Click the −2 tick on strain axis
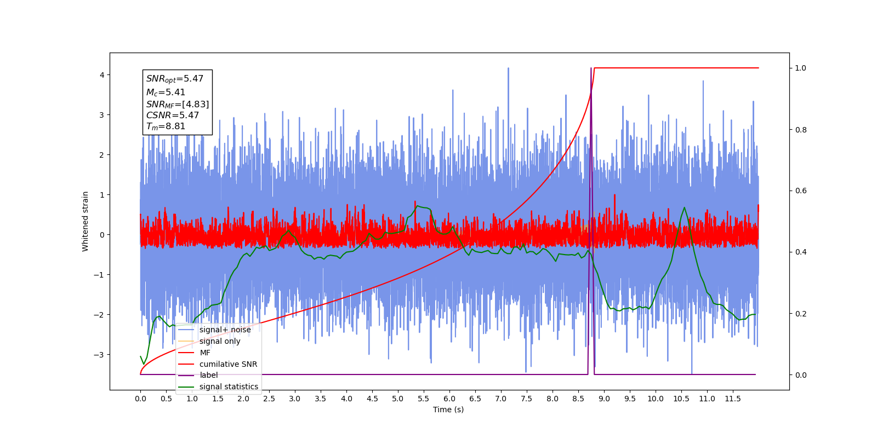The height and width of the screenshot is (438, 877). pyautogui.click(x=99, y=315)
